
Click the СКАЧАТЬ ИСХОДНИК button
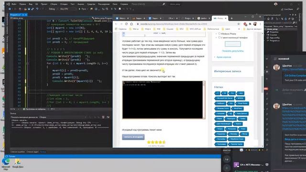coord(133,137)
